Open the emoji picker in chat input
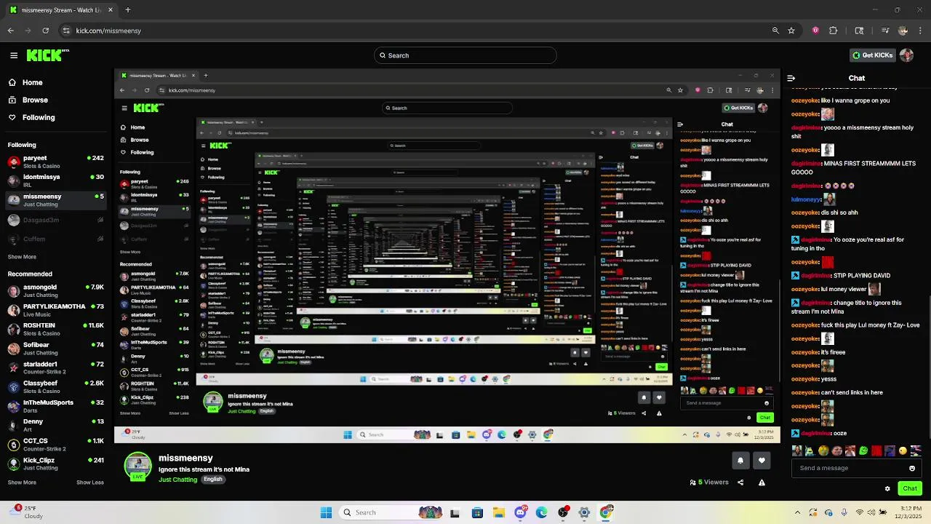Viewport: 931px width, 524px height. (912, 468)
